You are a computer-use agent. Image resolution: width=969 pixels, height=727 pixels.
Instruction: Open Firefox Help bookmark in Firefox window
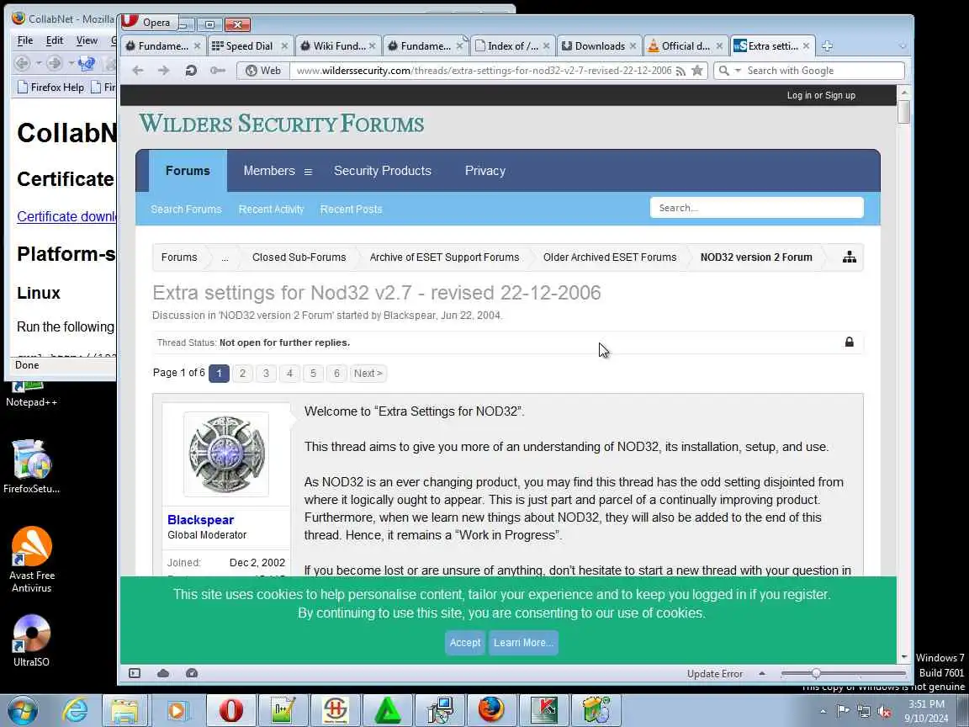click(50, 88)
